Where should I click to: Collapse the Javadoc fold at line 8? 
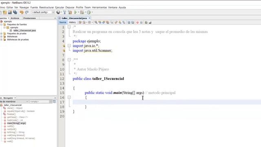point(69,60)
